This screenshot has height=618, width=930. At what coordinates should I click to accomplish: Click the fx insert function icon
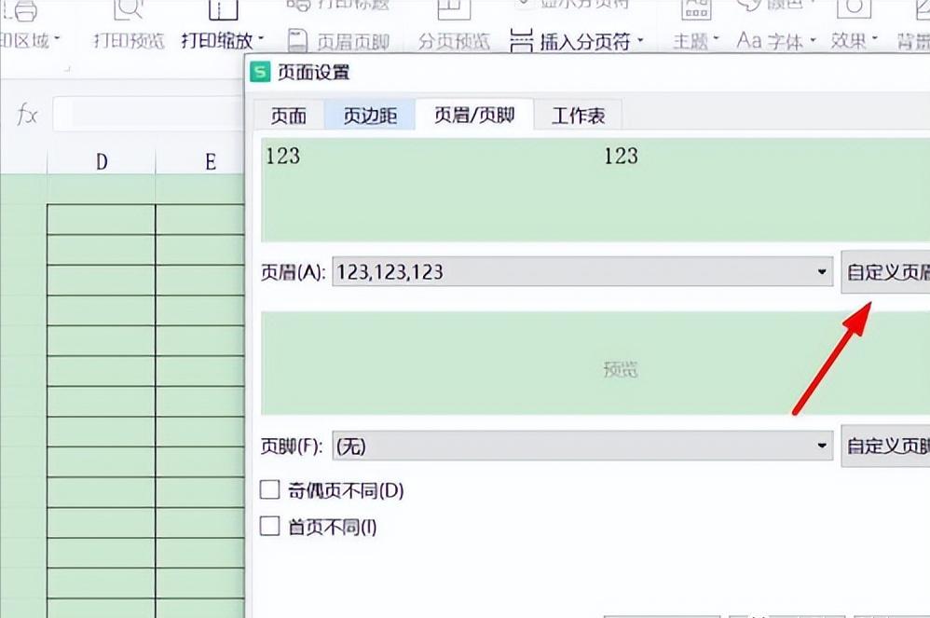pos(27,114)
